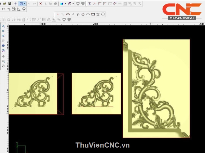Click the large corner relief model

156,88
